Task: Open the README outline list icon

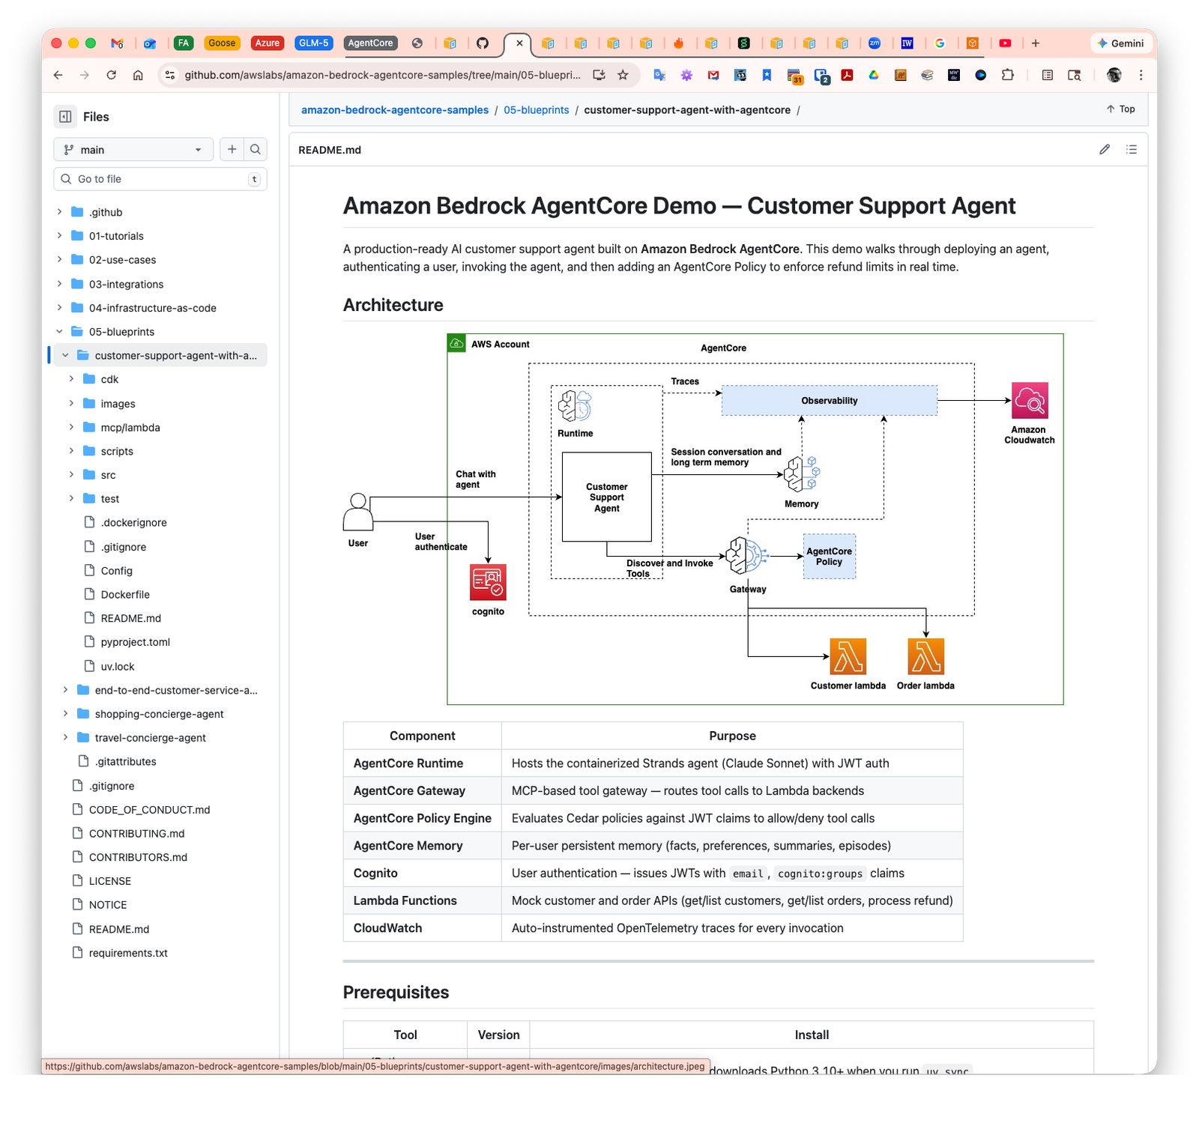Action: click(1132, 149)
